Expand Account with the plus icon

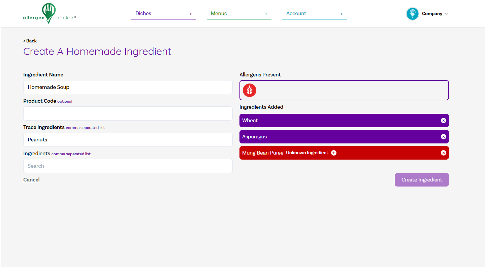342,14
